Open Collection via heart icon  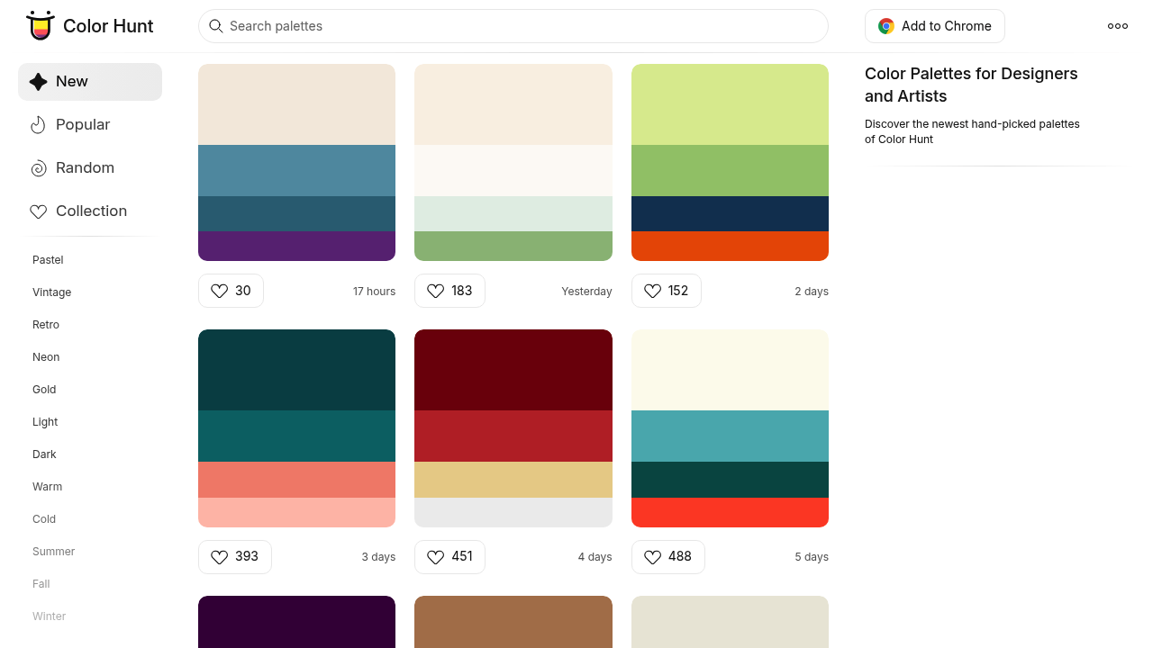pos(38,211)
